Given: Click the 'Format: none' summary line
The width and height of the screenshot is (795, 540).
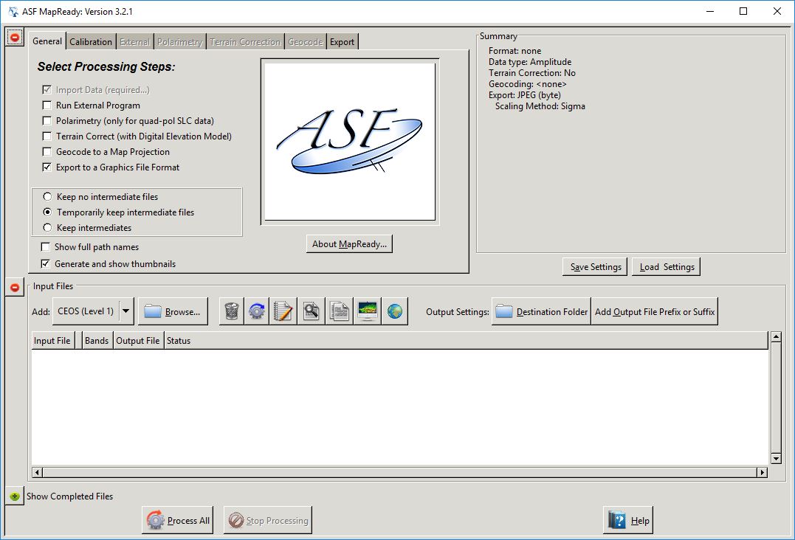Looking at the screenshot, I should pyautogui.click(x=514, y=51).
